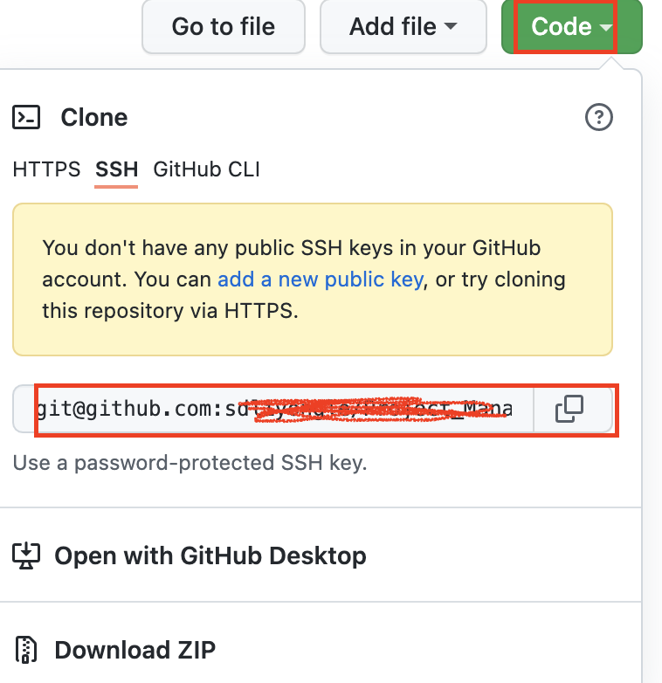Screen dimensions: 662x683
Task: Open the question mark help icon
Action: [599, 117]
